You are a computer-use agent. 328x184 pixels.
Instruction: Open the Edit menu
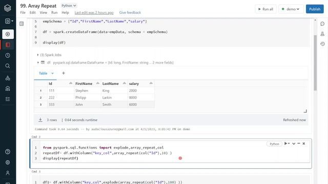coord(33,12)
